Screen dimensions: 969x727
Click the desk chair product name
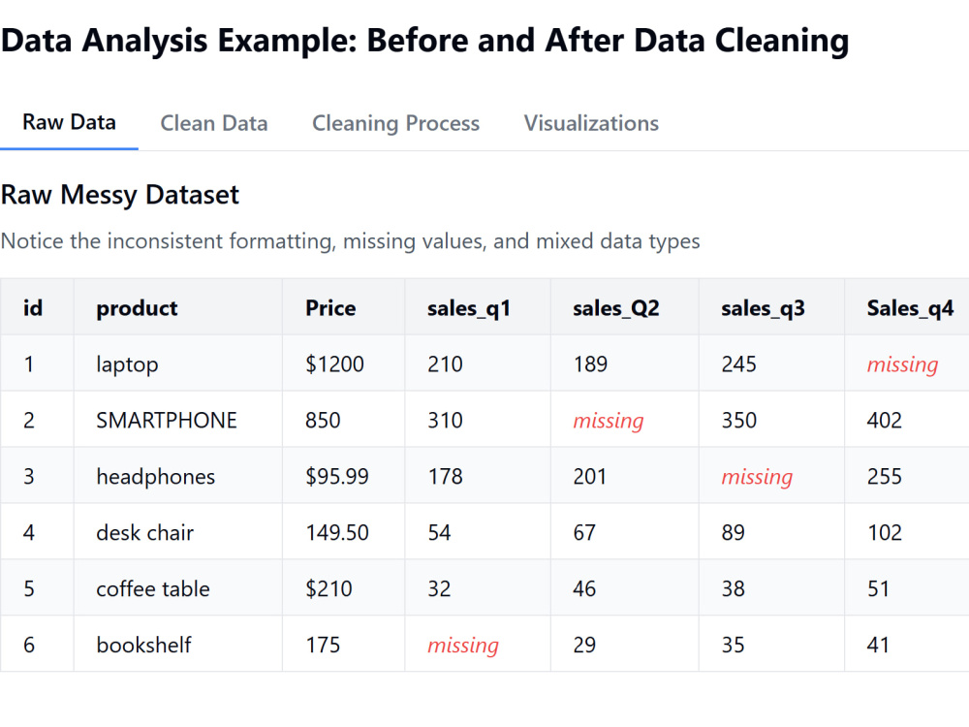[x=143, y=532]
